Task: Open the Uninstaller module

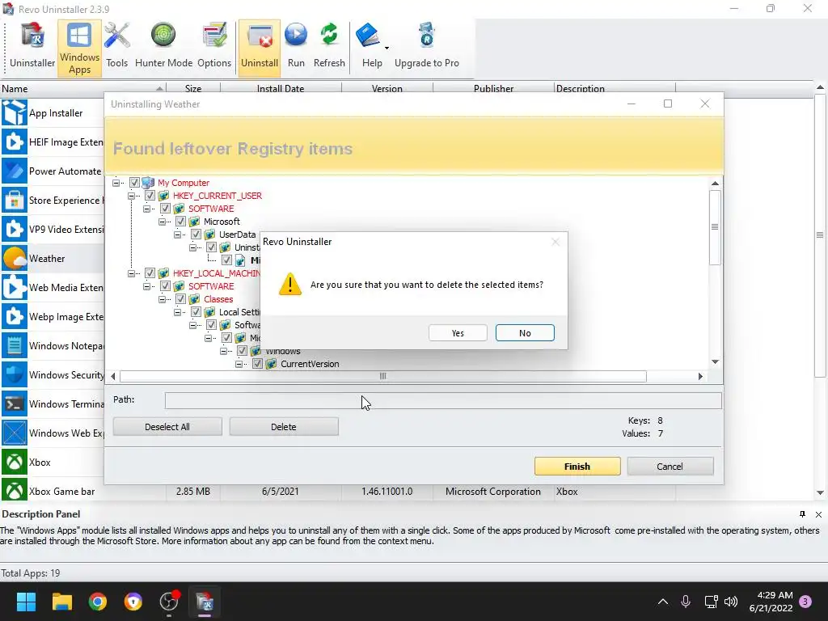Action: coord(32,46)
